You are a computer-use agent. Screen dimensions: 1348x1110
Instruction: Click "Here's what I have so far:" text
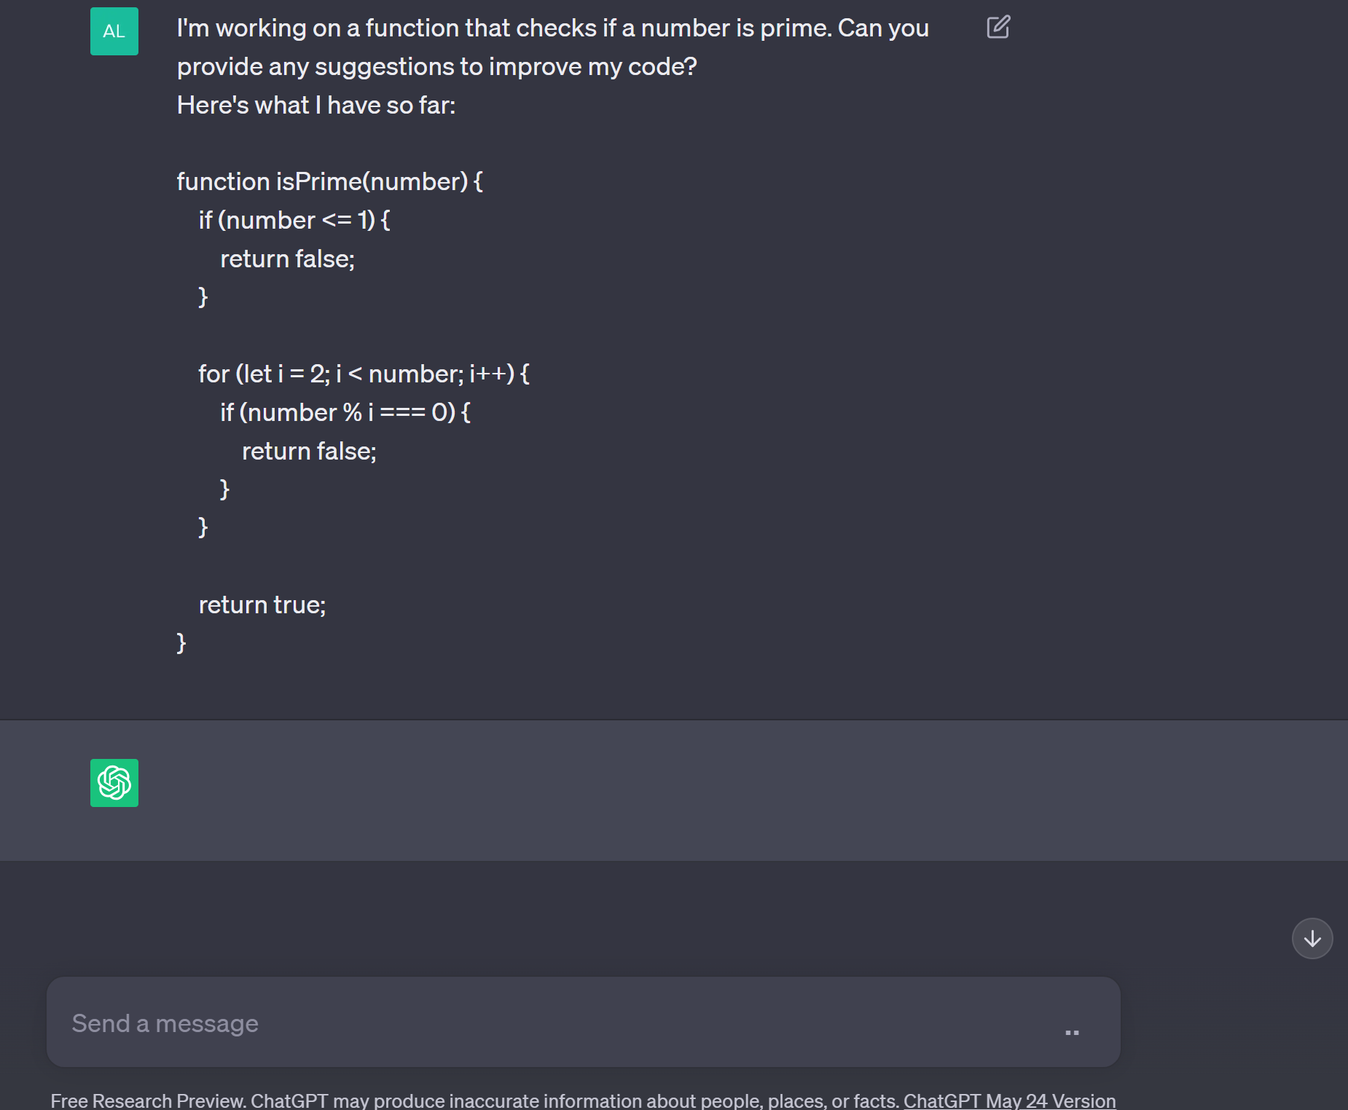[316, 105]
